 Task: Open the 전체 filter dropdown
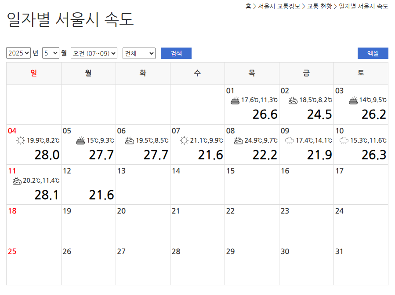139,53
